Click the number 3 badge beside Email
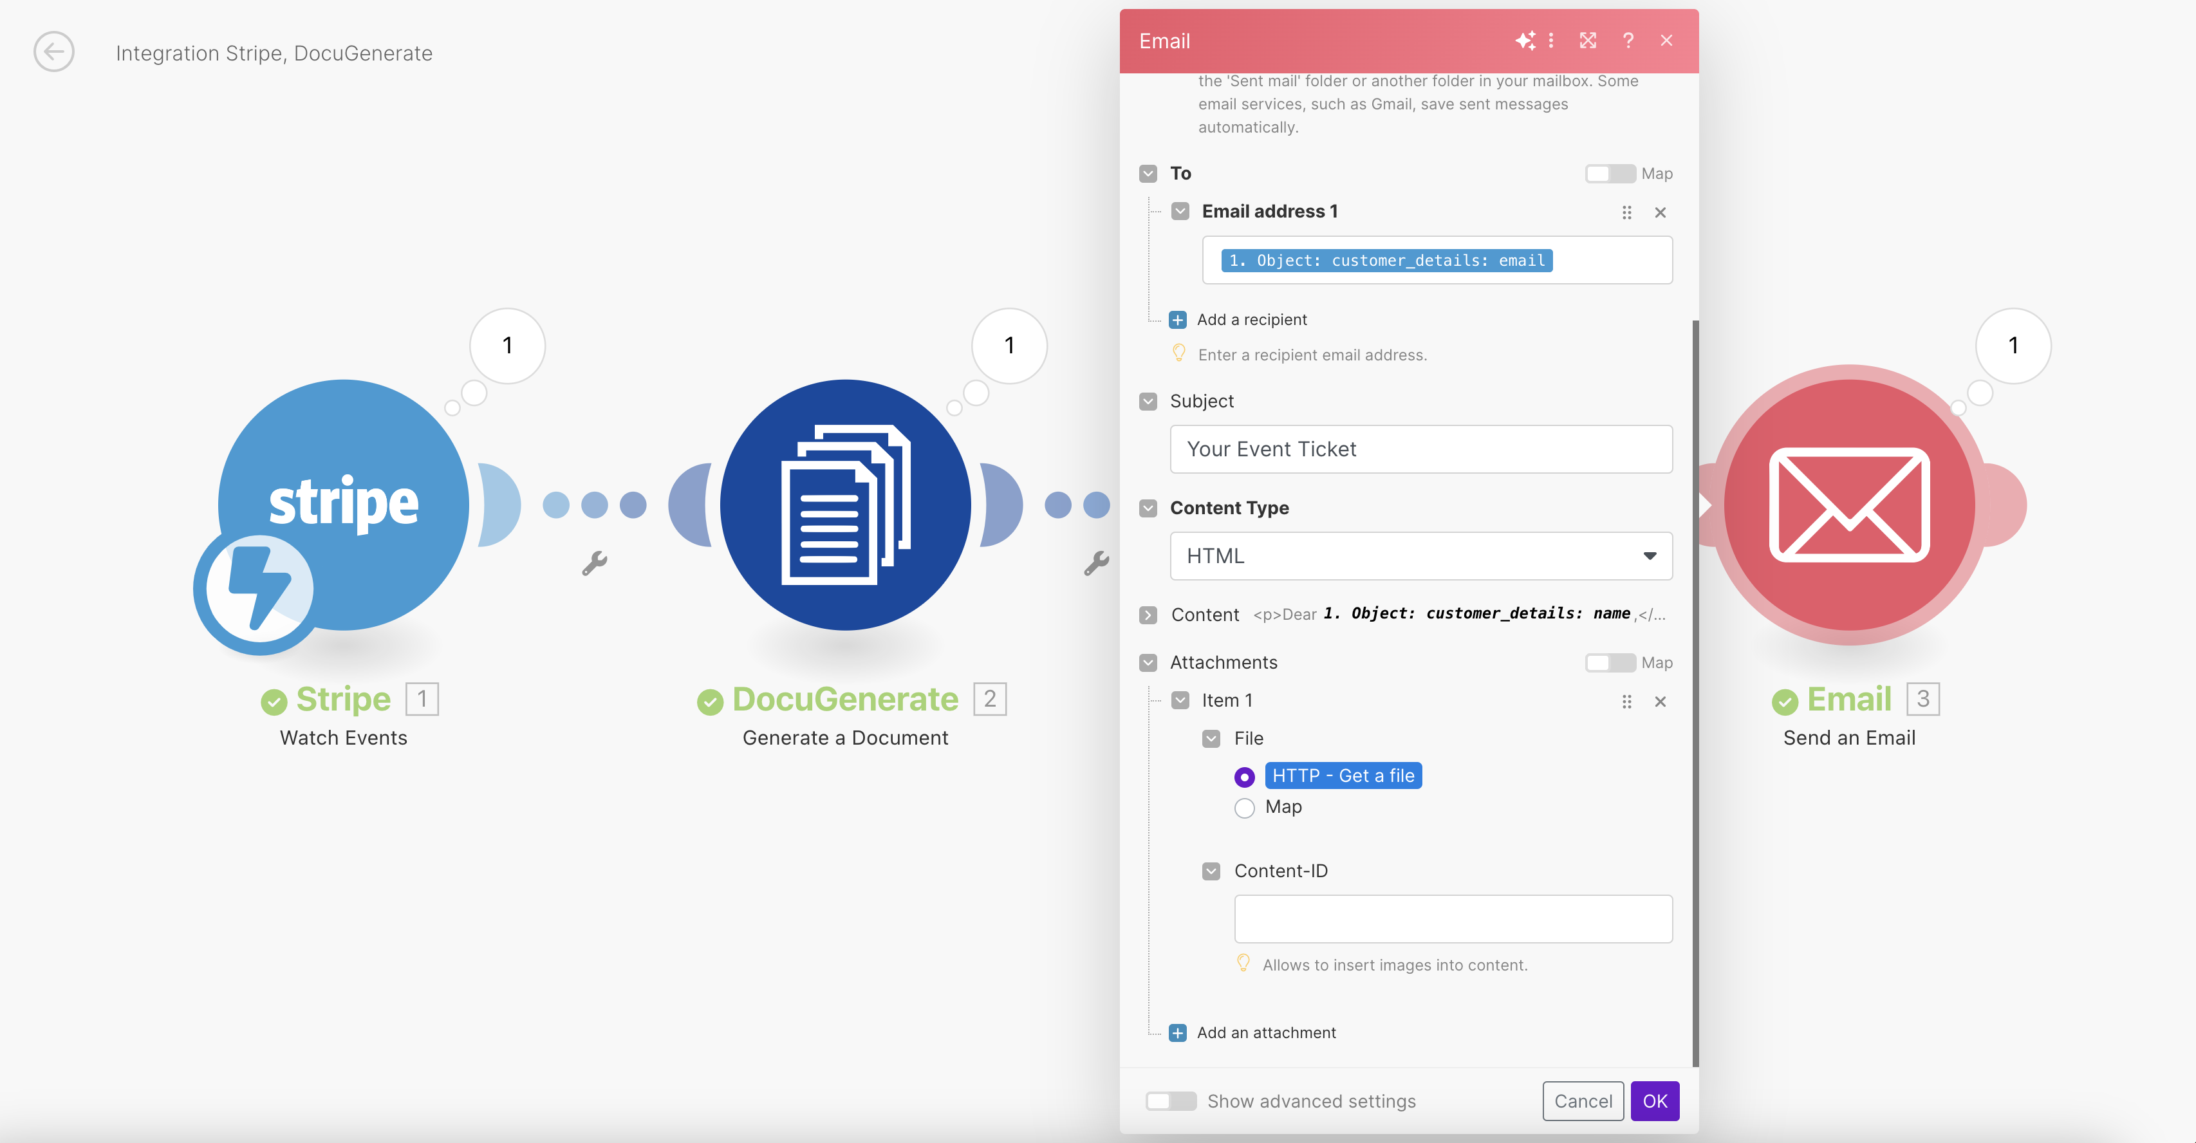Screen dimensions: 2196x1143 (x=1922, y=699)
